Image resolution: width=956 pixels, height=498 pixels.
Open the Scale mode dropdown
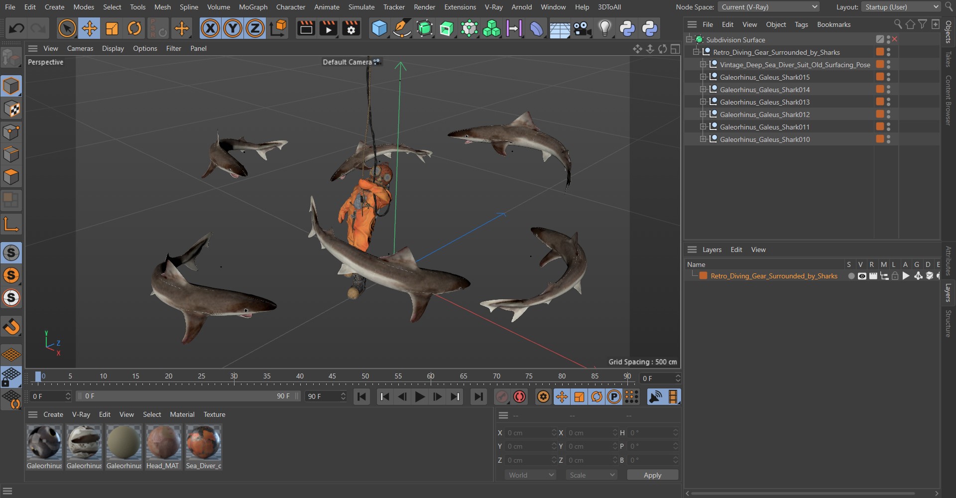(592, 475)
